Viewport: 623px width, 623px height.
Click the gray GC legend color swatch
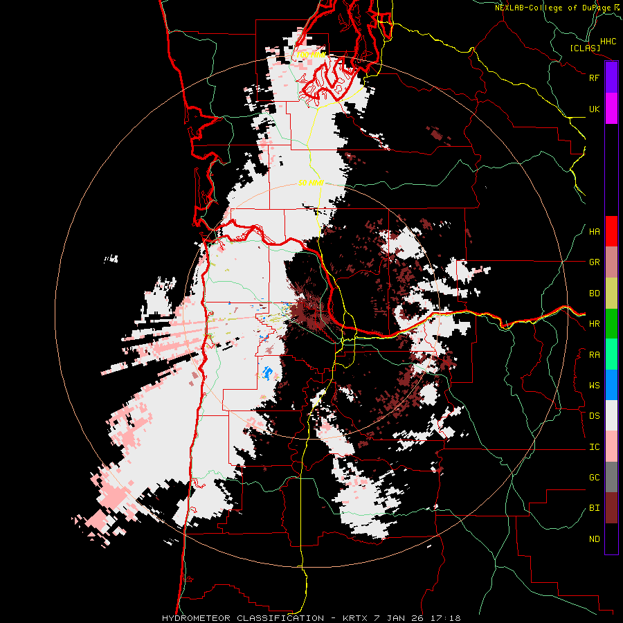[611, 477]
